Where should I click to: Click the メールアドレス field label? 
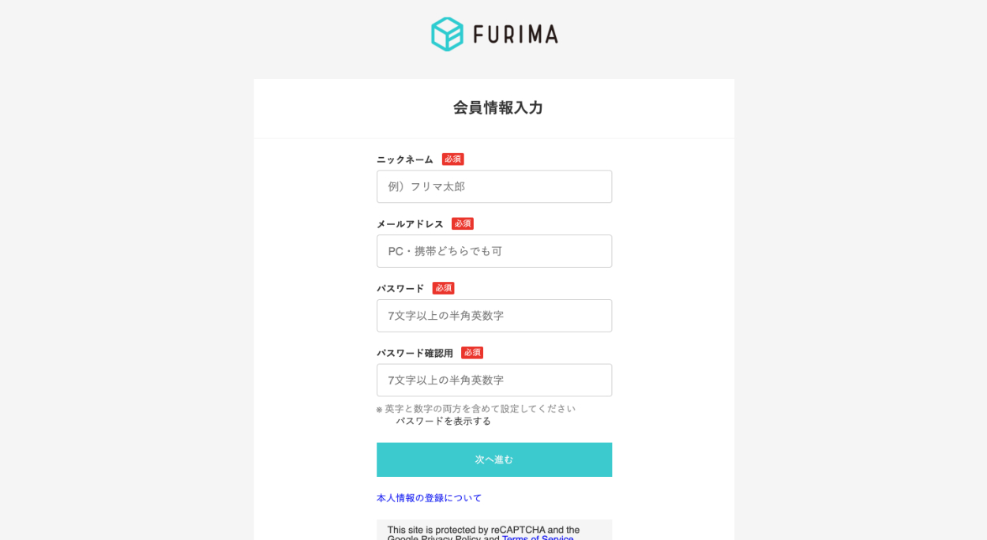pyautogui.click(x=410, y=224)
